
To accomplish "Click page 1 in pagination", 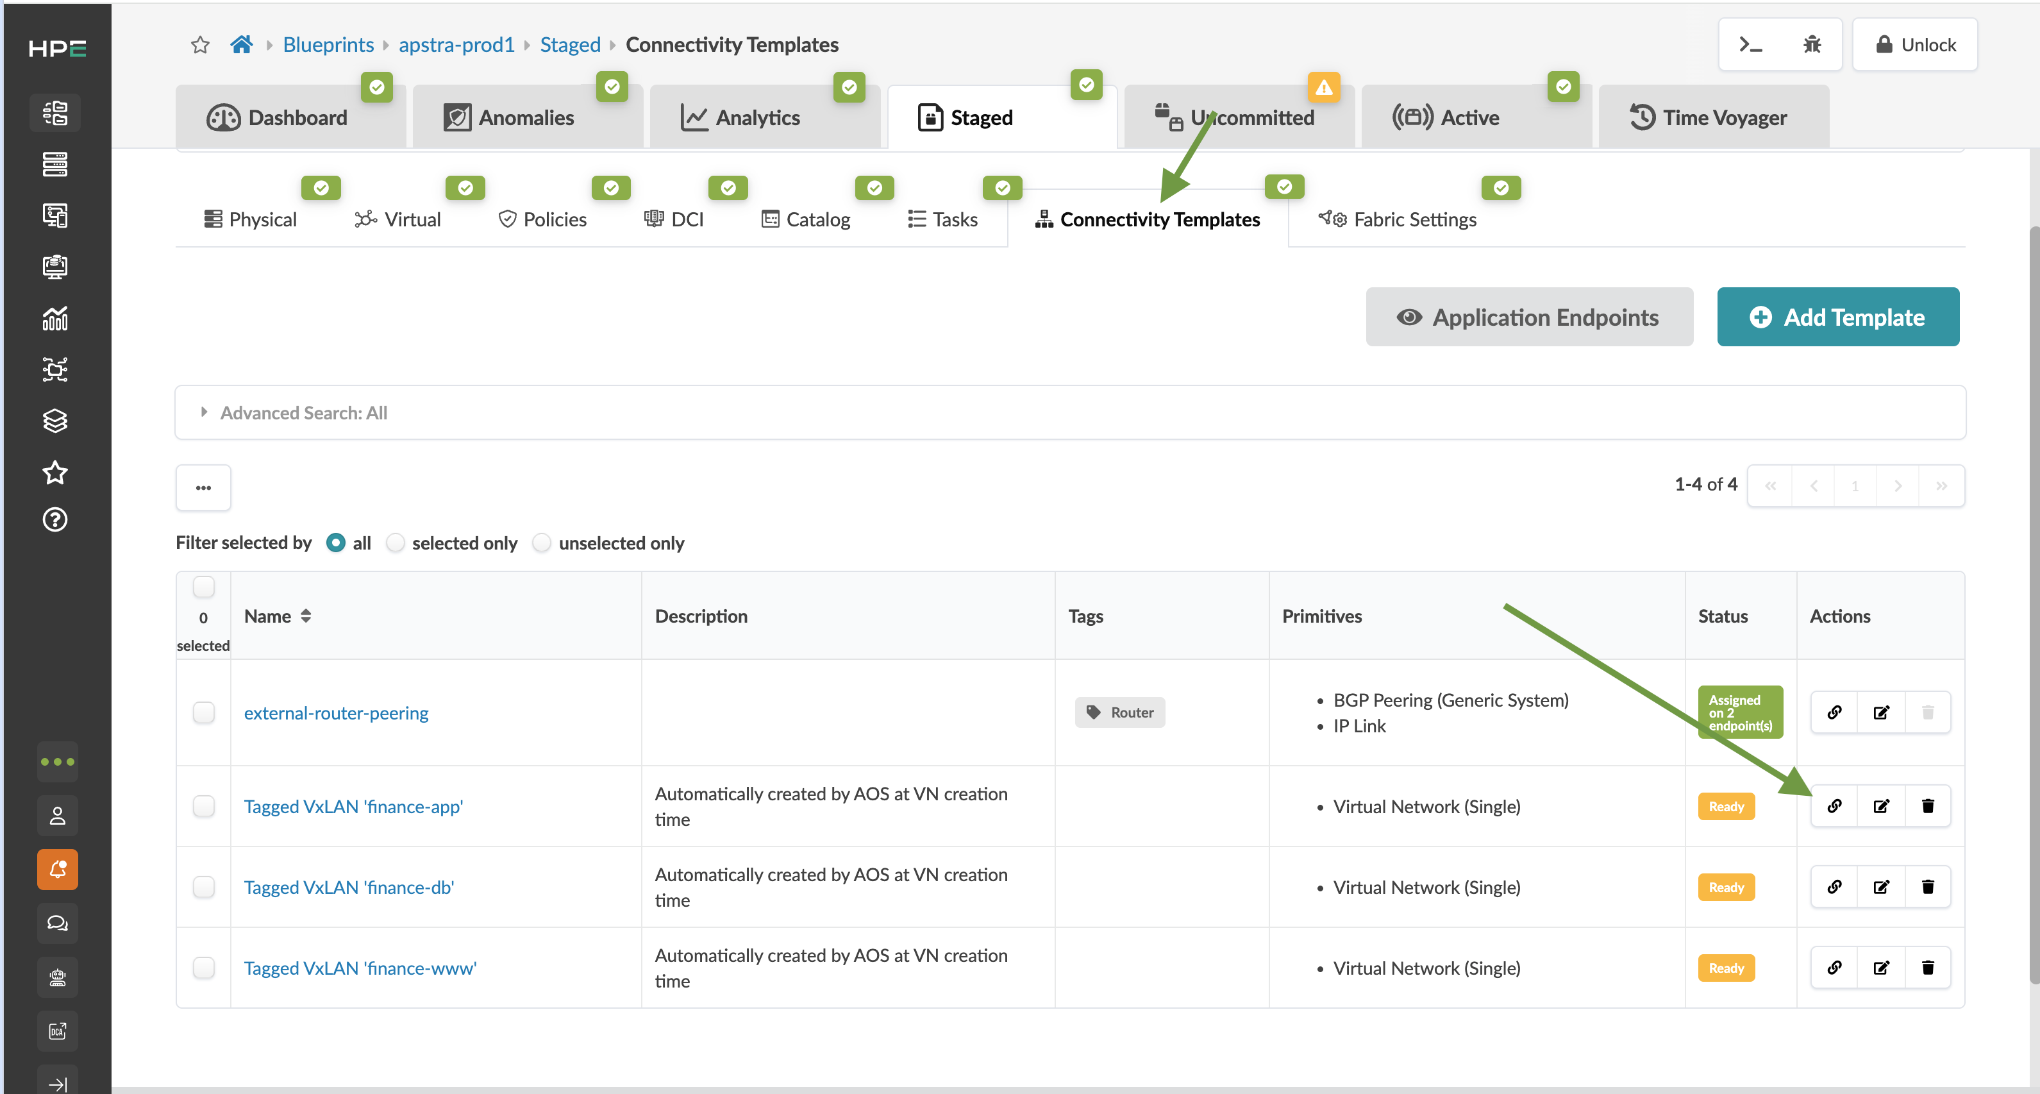I will pos(1855,486).
